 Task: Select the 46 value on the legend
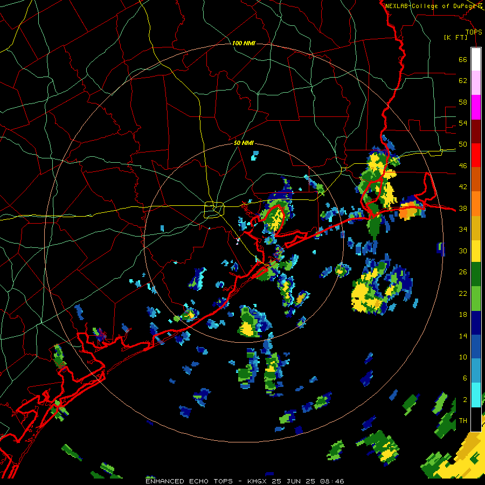click(x=463, y=166)
